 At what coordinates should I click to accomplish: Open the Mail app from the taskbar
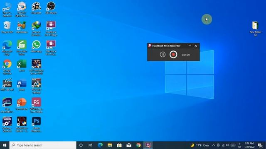pos(129,145)
